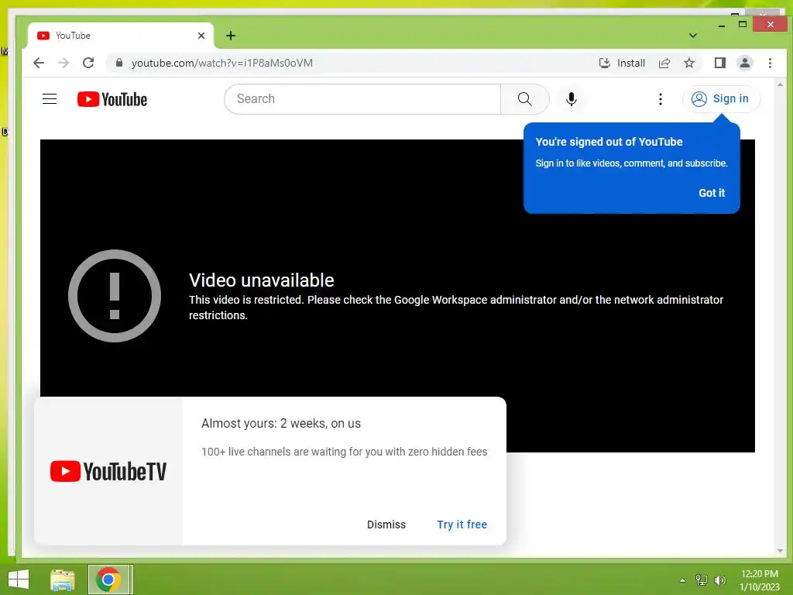Click Try it free for YouTube TV
793x595 pixels.
click(x=462, y=524)
